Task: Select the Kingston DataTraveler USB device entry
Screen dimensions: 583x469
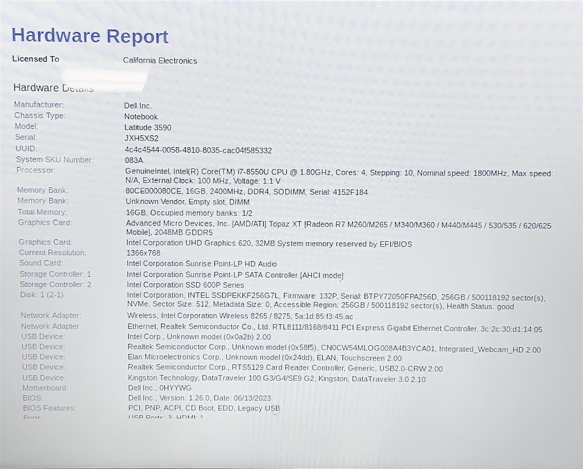Action: tap(277, 379)
